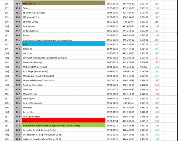Click the Byron name cell
This screenshot has height=141, width=178.
[64, 35]
